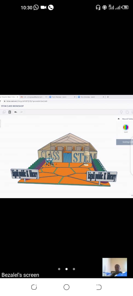Select the CLASS text on the building wall
This screenshot has width=133, height=296.
click(50, 156)
